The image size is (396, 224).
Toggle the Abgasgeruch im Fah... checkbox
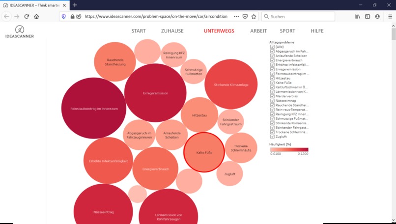(272, 51)
